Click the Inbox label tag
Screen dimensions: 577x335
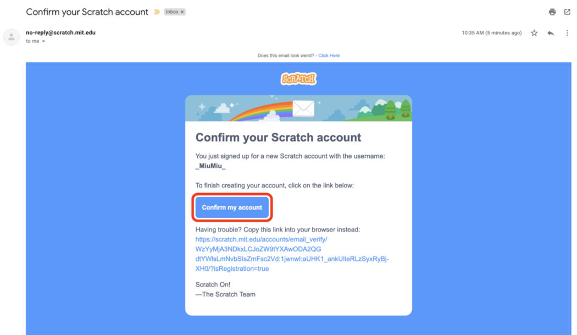coord(171,12)
